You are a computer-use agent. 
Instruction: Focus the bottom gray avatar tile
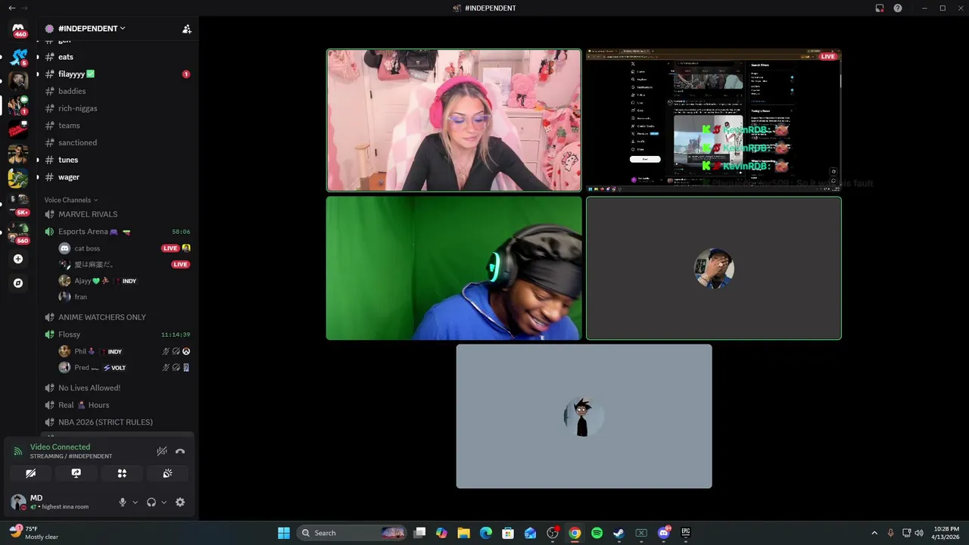584,416
